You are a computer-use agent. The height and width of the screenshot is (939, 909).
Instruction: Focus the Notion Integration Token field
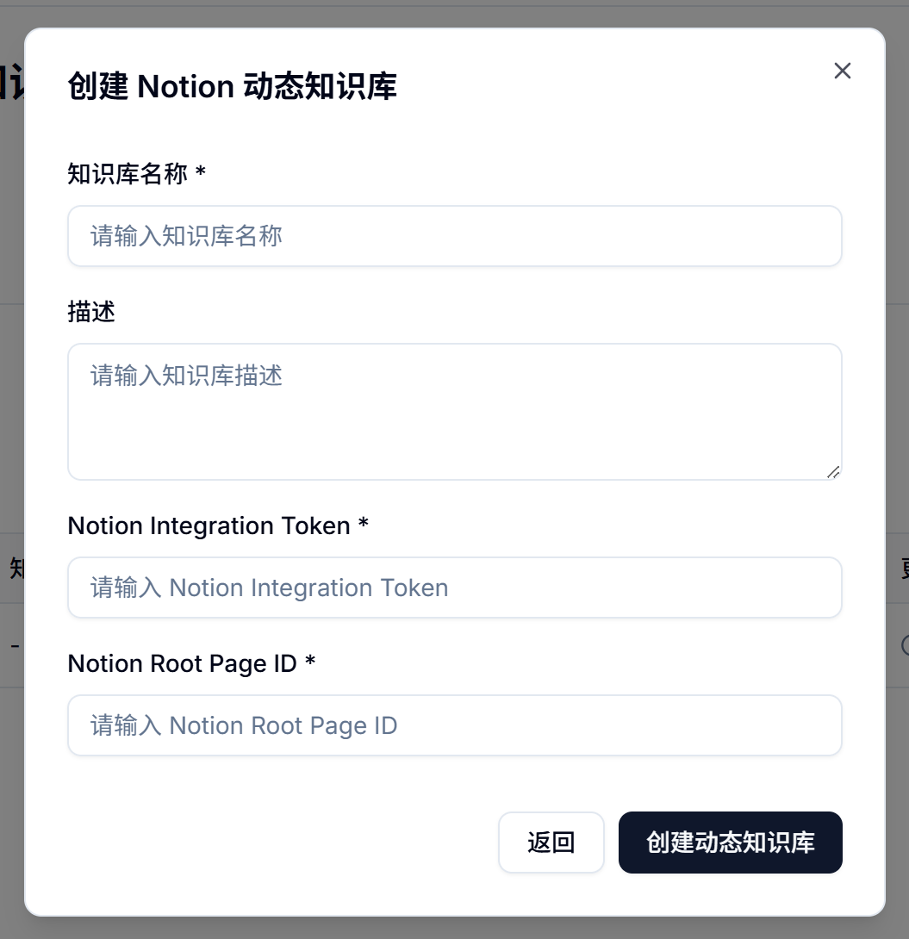coord(454,588)
